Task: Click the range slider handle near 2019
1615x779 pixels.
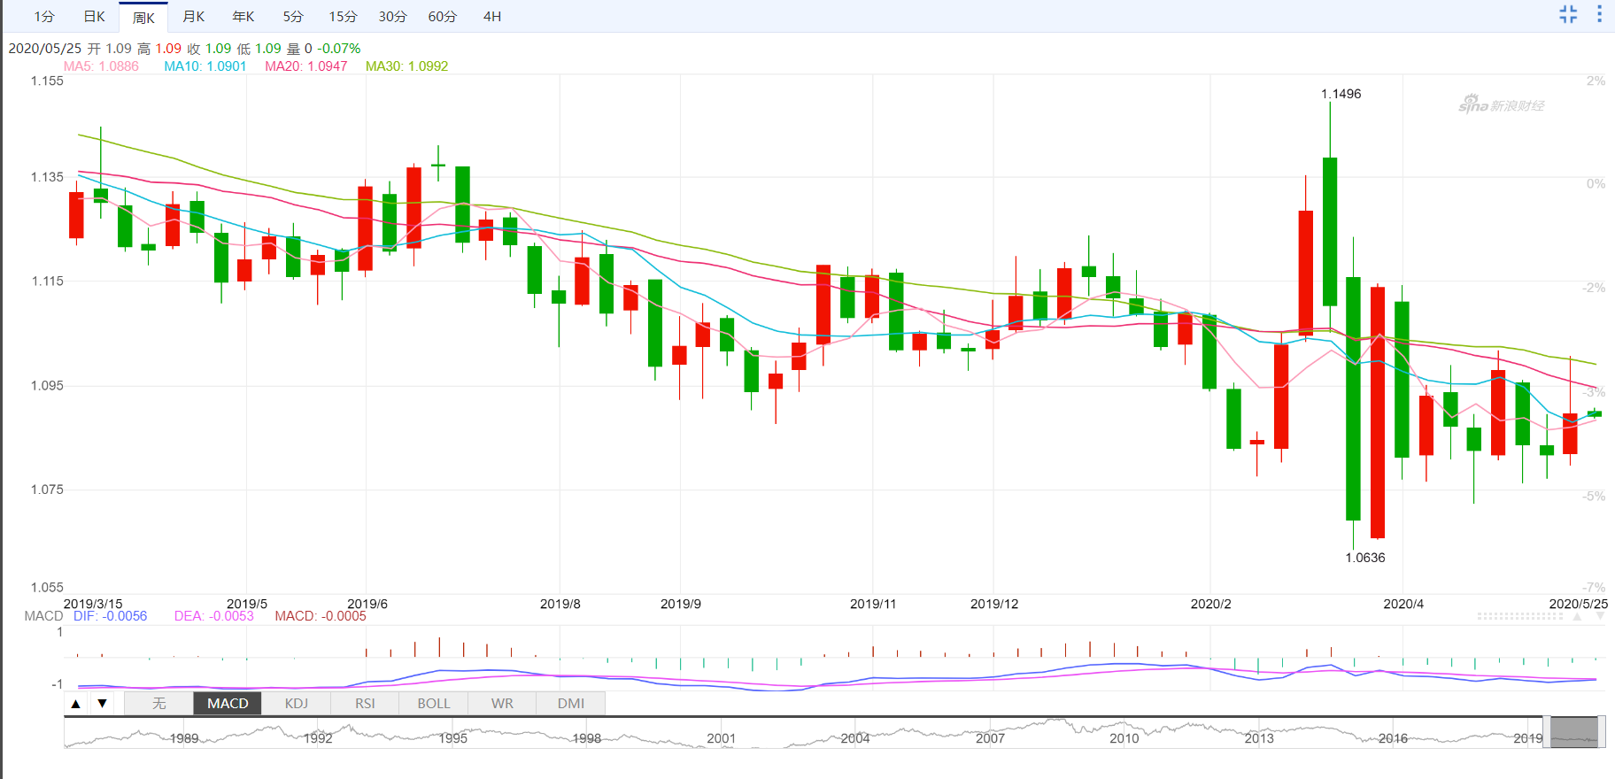Action: pos(1547,732)
